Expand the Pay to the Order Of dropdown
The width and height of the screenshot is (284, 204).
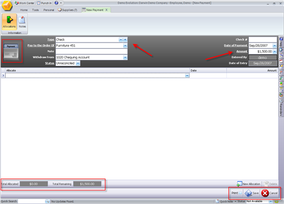pyautogui.click(x=125, y=45)
